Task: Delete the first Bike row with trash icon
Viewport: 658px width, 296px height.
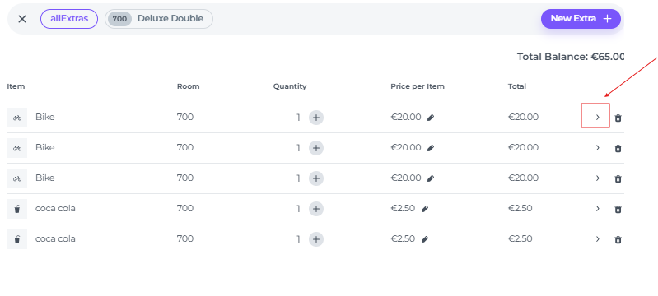Action: 618,118
